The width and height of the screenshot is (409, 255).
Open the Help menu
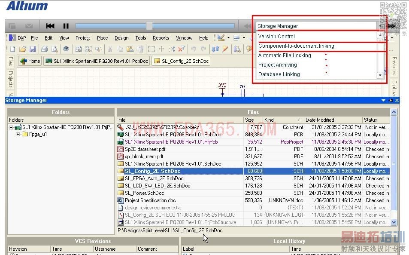(x=204, y=38)
